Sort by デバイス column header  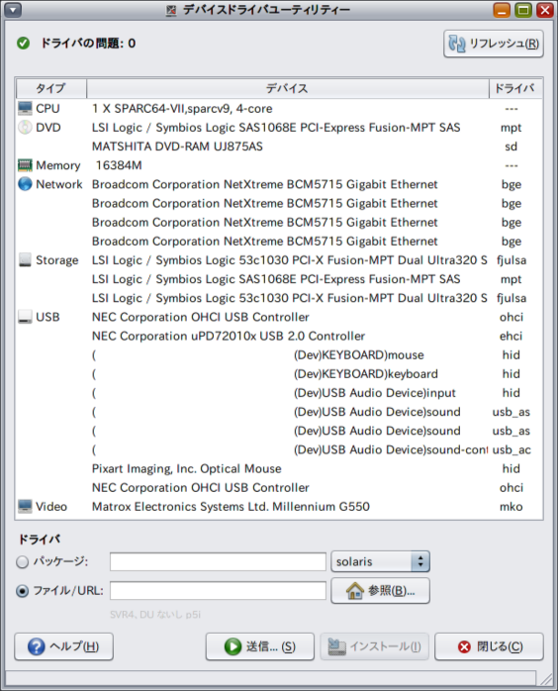tap(288, 88)
